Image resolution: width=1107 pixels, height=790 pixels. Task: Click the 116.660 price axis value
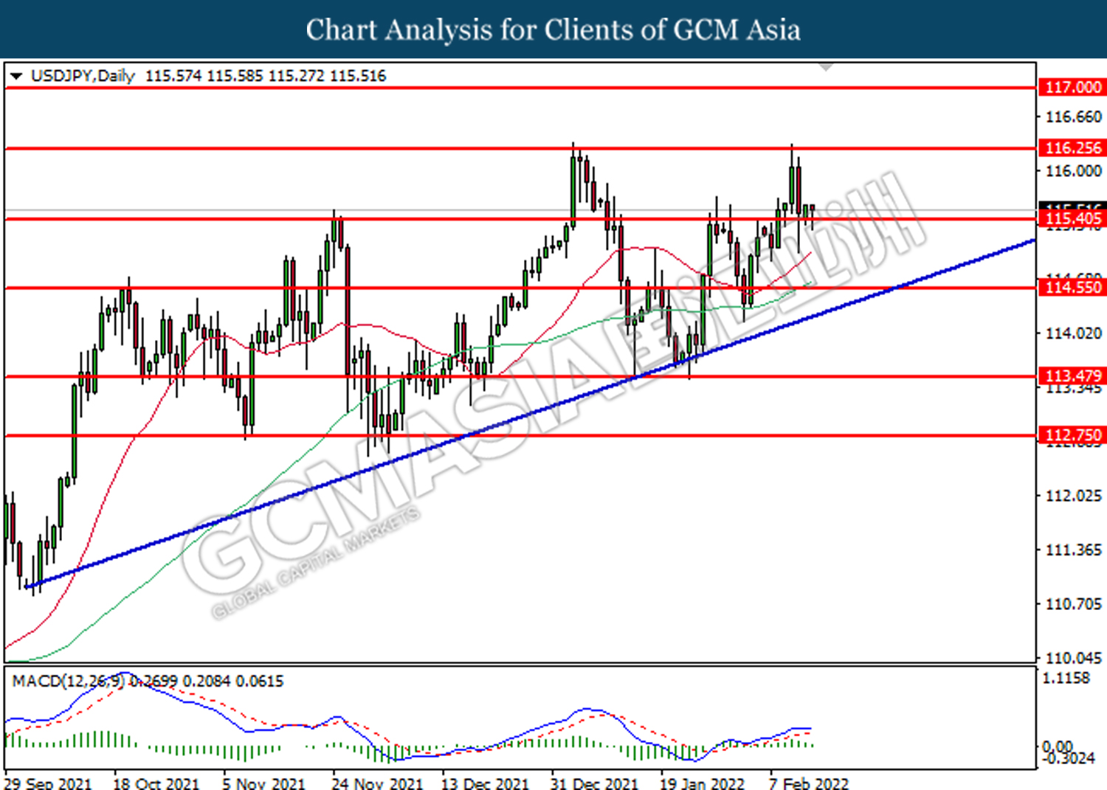coord(1074,117)
